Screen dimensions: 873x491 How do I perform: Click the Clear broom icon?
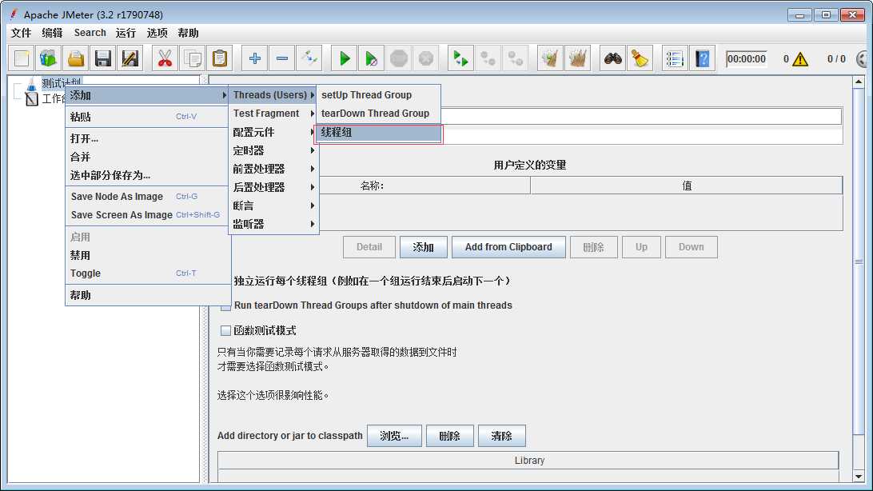click(550, 58)
